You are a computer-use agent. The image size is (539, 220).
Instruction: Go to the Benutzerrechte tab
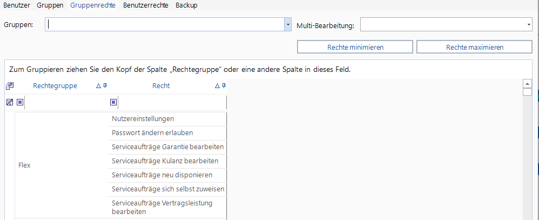pos(145,5)
